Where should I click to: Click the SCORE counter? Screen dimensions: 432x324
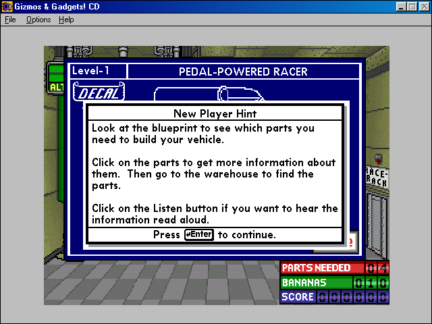(335, 297)
